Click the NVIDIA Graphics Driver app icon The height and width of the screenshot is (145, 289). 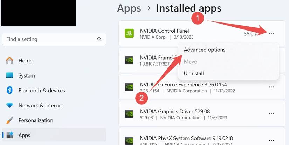pyautogui.click(x=129, y=114)
